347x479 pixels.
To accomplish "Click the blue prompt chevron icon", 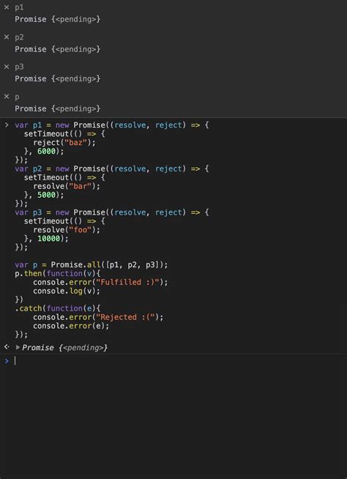I will pyautogui.click(x=7, y=361).
